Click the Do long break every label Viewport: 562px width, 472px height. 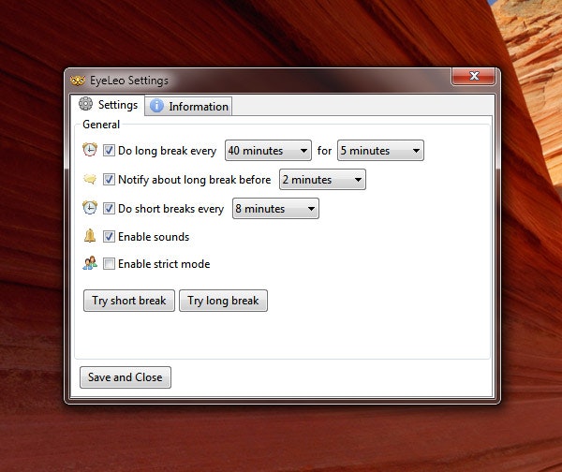(x=168, y=151)
